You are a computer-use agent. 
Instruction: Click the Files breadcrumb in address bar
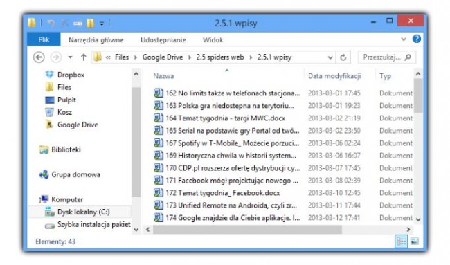point(122,57)
